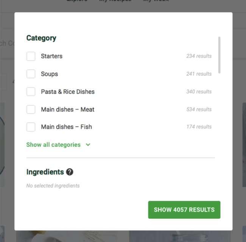Click the Pasta & Rice Dishes label
Viewport: 246px width, 242px height.
(x=68, y=92)
